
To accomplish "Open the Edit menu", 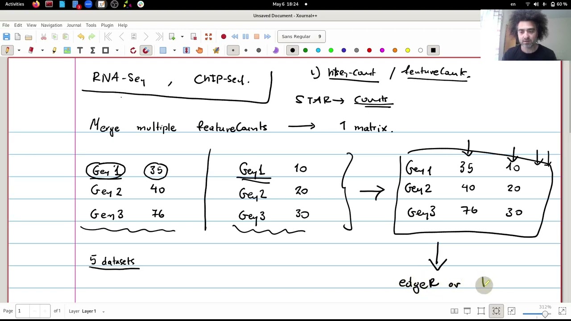I will 18,25.
